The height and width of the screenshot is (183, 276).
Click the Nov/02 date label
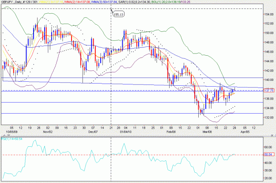(x=48, y=132)
